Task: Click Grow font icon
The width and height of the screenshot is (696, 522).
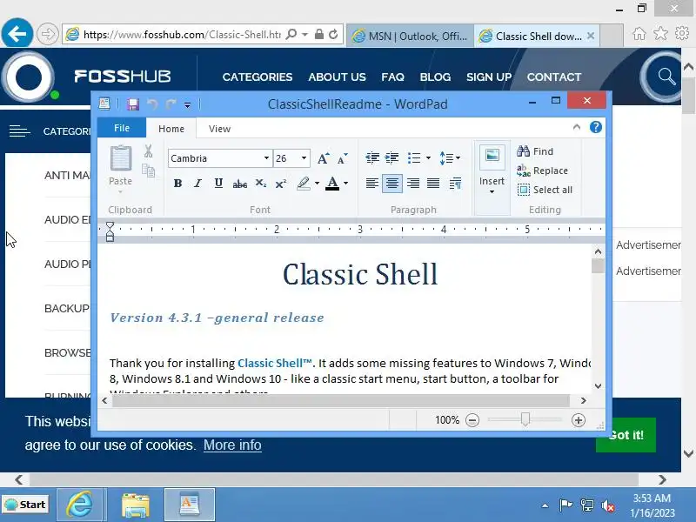Action: [323, 158]
